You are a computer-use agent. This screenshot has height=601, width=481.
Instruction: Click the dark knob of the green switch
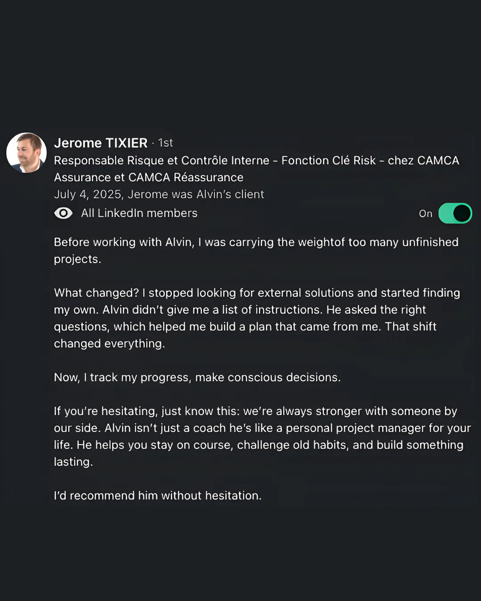point(462,213)
